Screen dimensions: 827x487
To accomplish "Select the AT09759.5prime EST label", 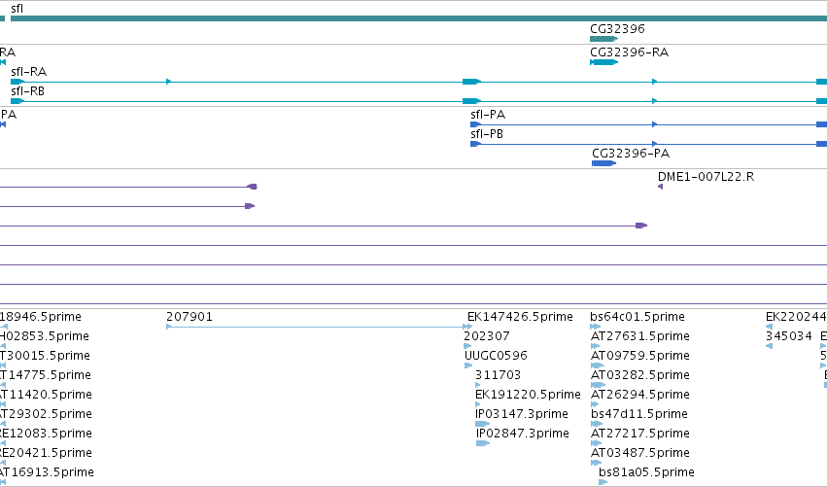I will click(640, 356).
